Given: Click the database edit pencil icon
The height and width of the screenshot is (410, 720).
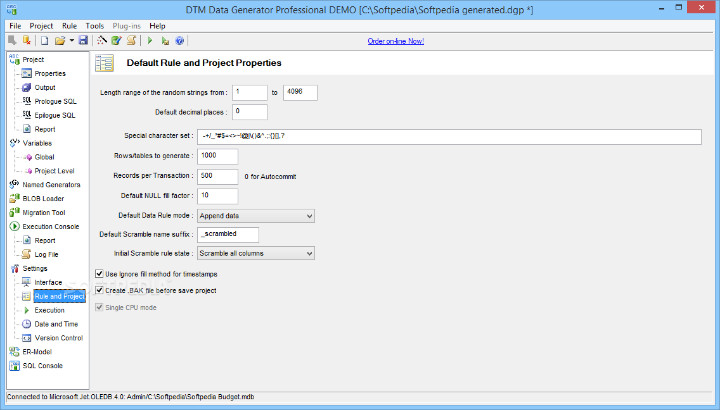Looking at the screenshot, I should tap(117, 40).
